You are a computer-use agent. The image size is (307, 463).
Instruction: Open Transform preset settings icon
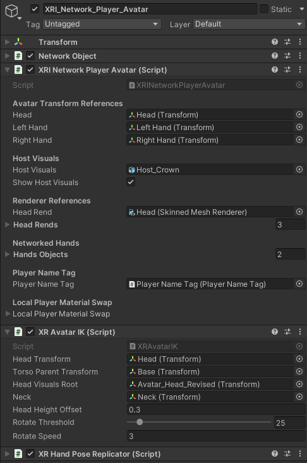click(287, 42)
